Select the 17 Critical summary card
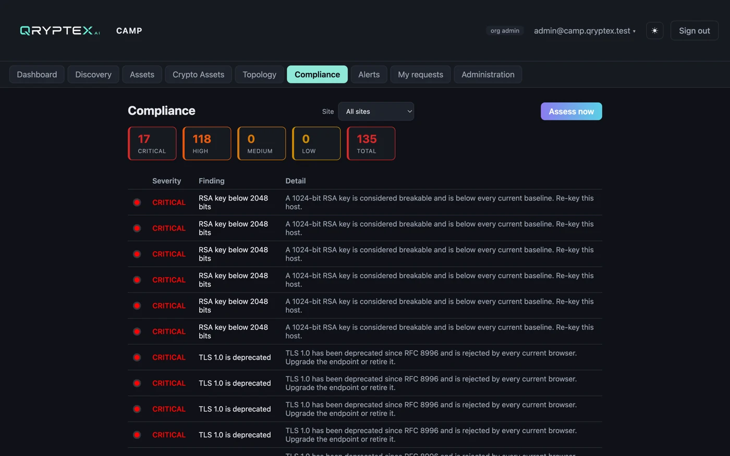730x456 pixels. tap(152, 143)
